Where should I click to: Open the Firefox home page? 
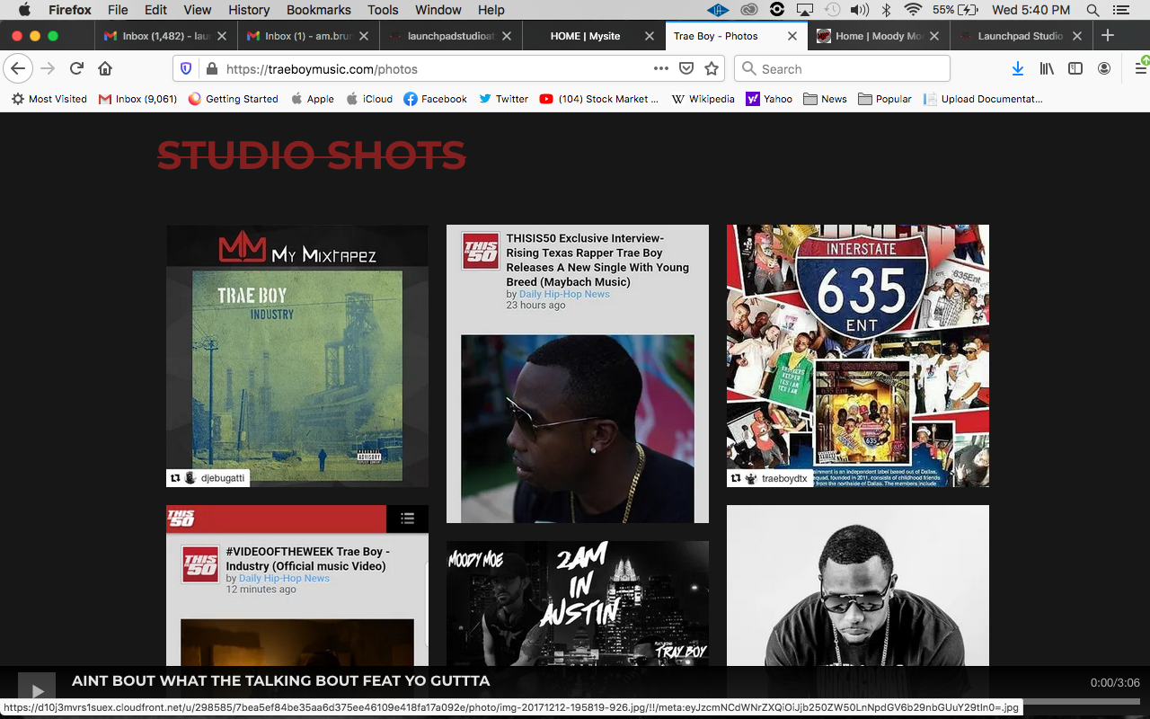(x=105, y=68)
